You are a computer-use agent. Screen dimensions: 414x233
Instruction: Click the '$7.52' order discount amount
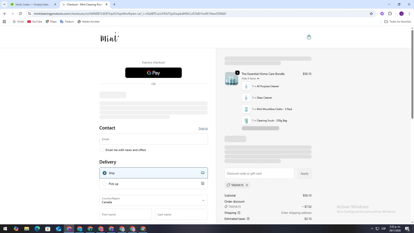pos(307,207)
